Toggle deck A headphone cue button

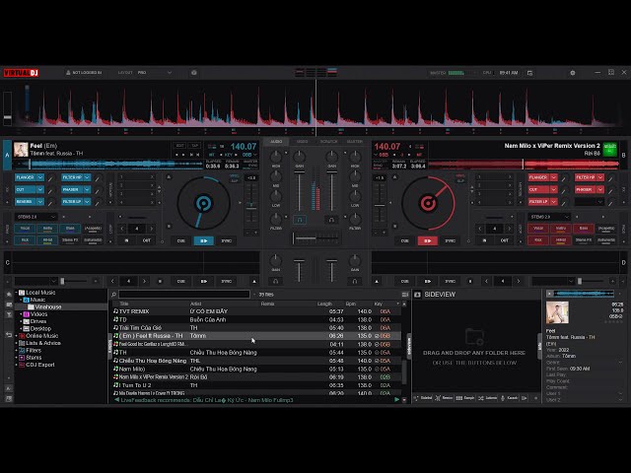pos(300,220)
